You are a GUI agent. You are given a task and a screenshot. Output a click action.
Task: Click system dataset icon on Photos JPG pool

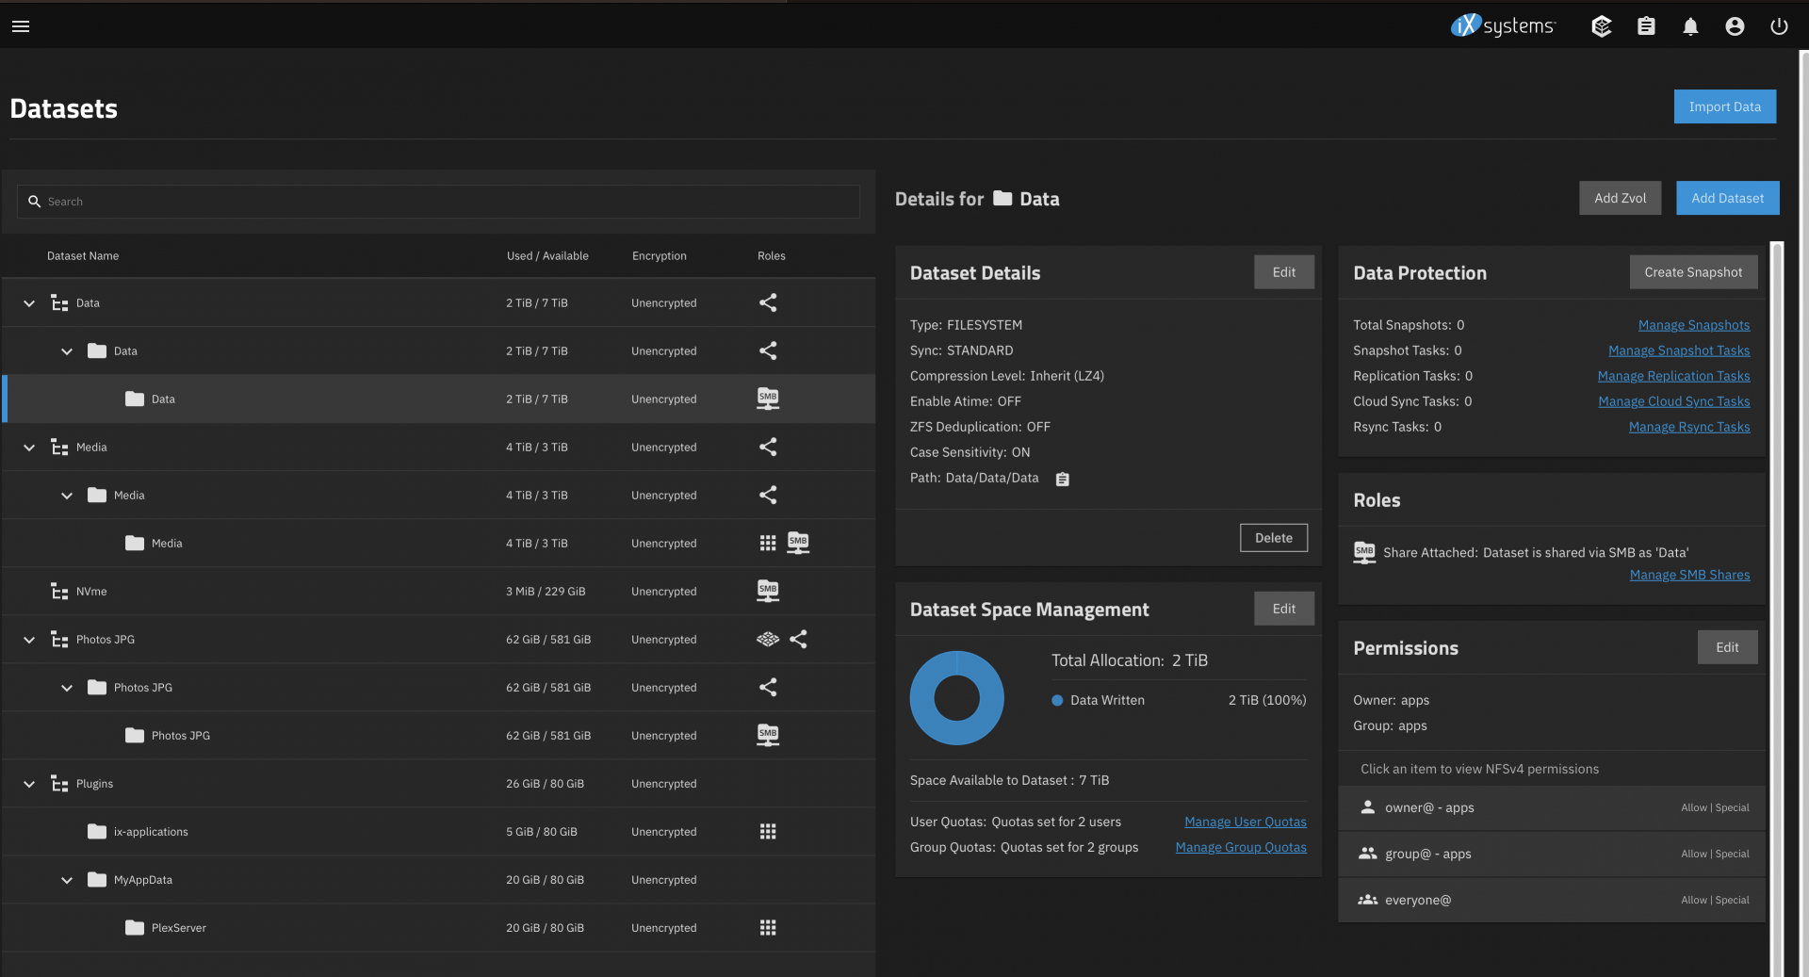[x=768, y=639]
